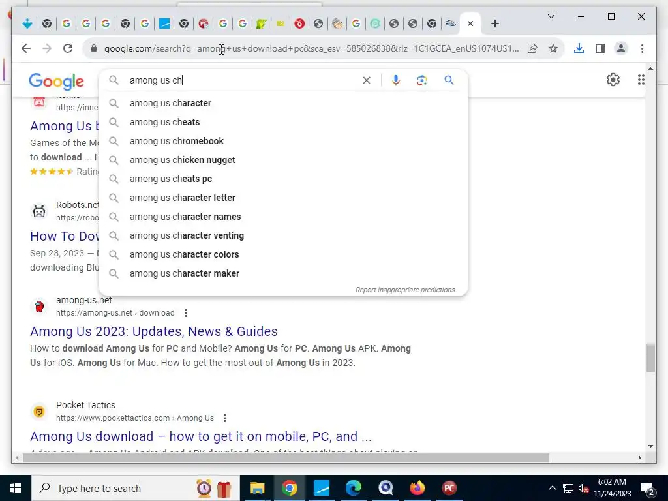Image resolution: width=668 pixels, height=501 pixels.
Task: Open the alarm clock taskbar icon
Action: coord(204,488)
